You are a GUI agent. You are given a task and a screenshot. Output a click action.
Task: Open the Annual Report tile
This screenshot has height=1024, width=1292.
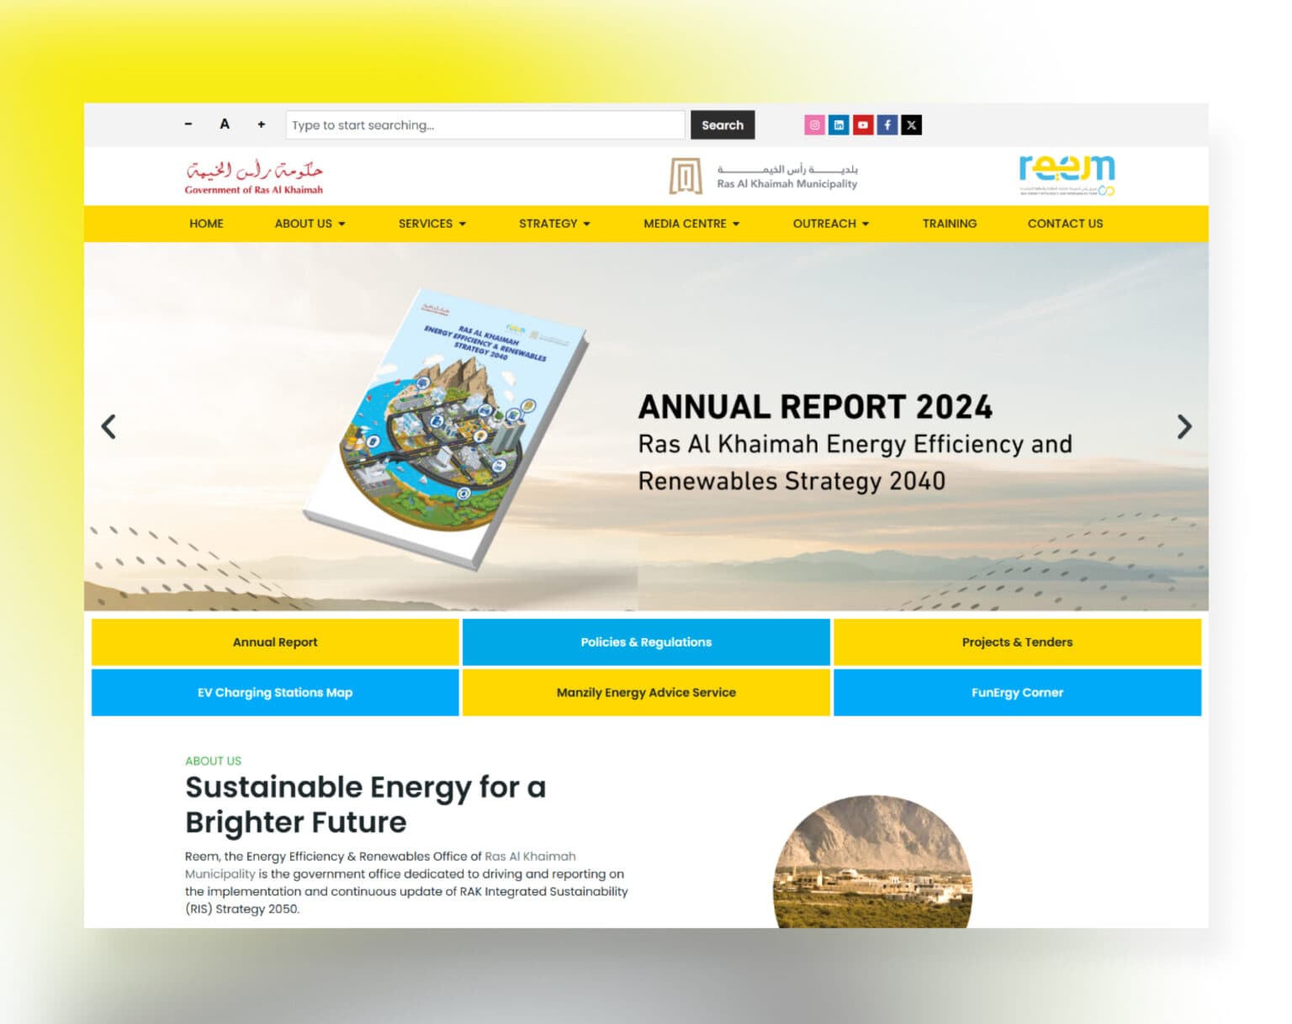(x=275, y=642)
